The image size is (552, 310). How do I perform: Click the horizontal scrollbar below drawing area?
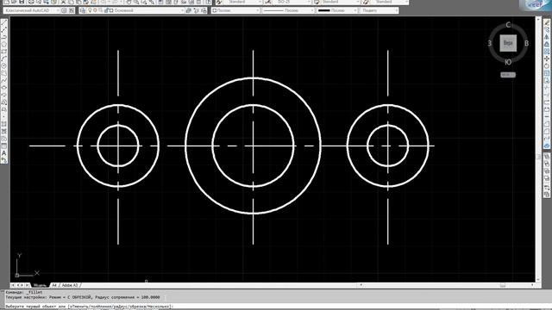click(x=447, y=285)
